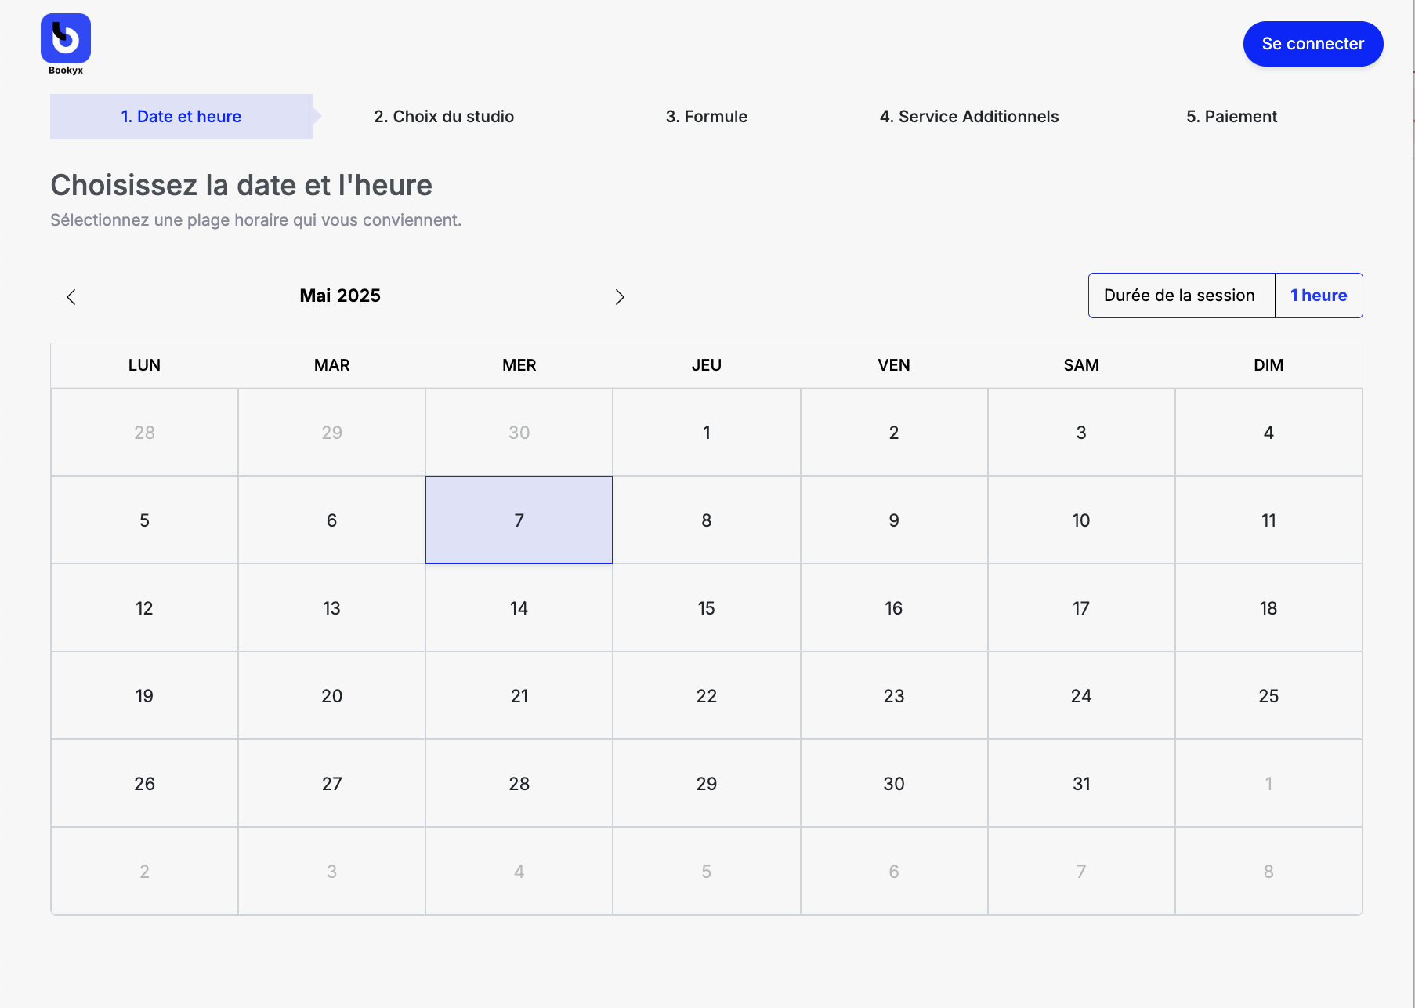Open the 3. Formule step
Image resolution: width=1415 pixels, height=1008 pixels.
click(706, 116)
